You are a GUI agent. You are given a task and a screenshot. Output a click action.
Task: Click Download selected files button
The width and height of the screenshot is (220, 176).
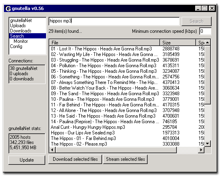75,159
